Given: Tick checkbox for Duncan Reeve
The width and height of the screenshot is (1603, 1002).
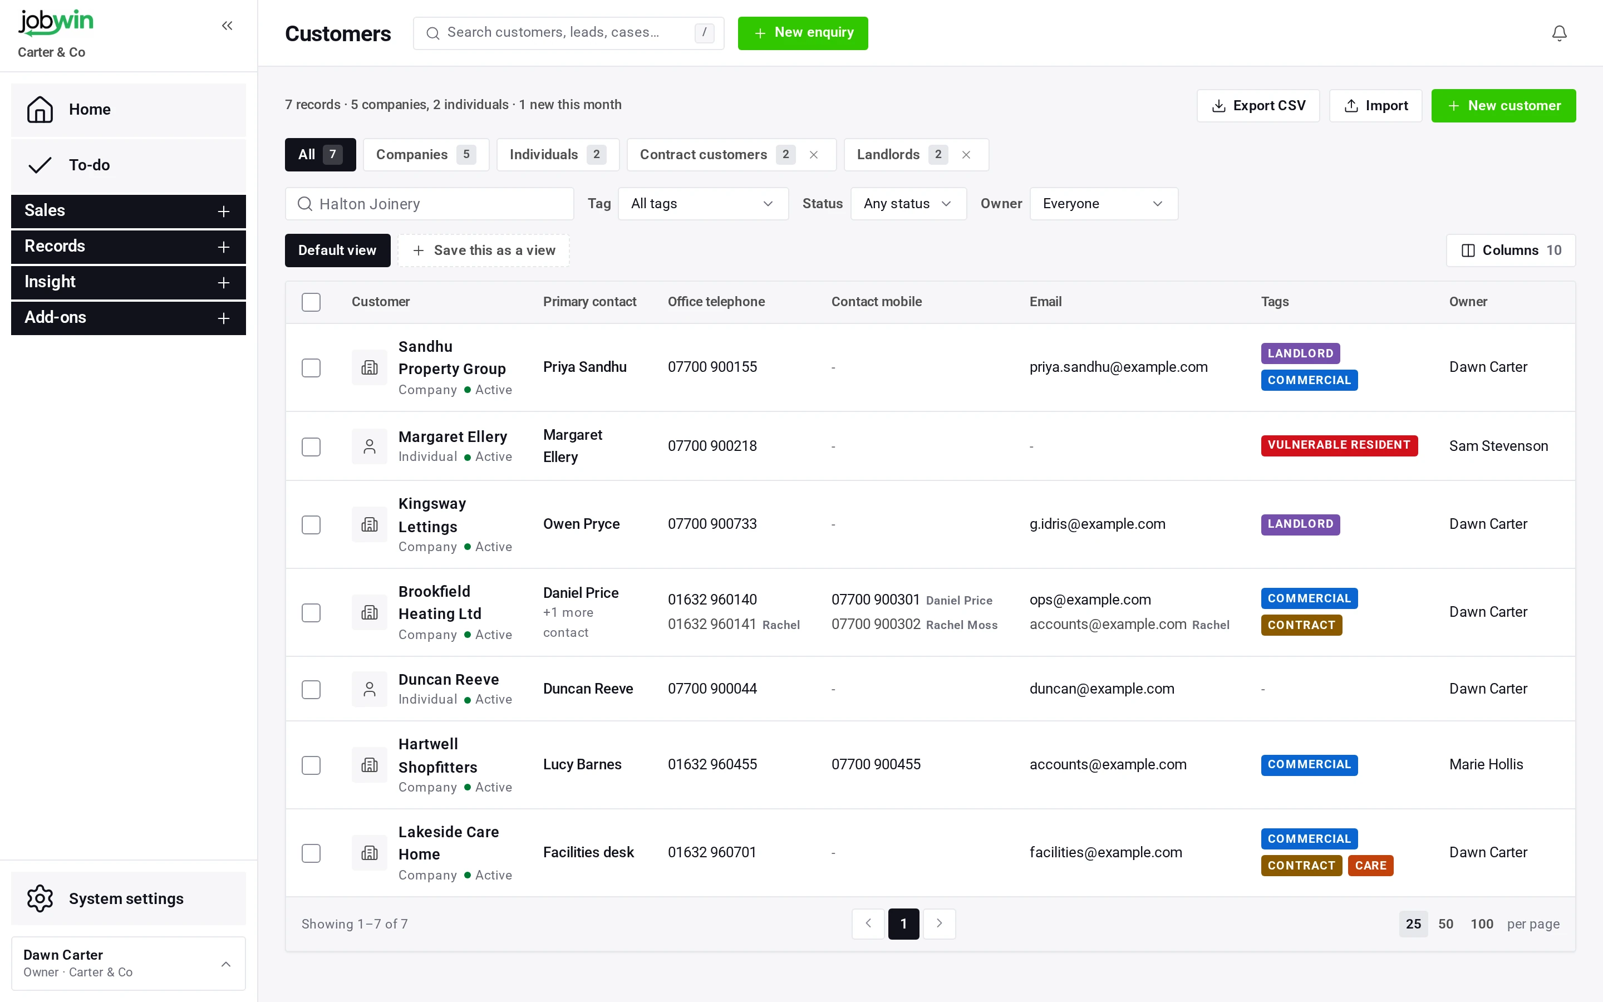Looking at the screenshot, I should pos(311,690).
